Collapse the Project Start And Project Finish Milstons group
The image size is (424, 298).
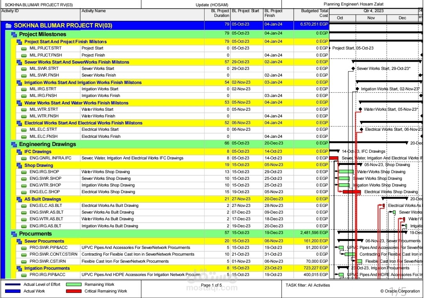click(19, 42)
